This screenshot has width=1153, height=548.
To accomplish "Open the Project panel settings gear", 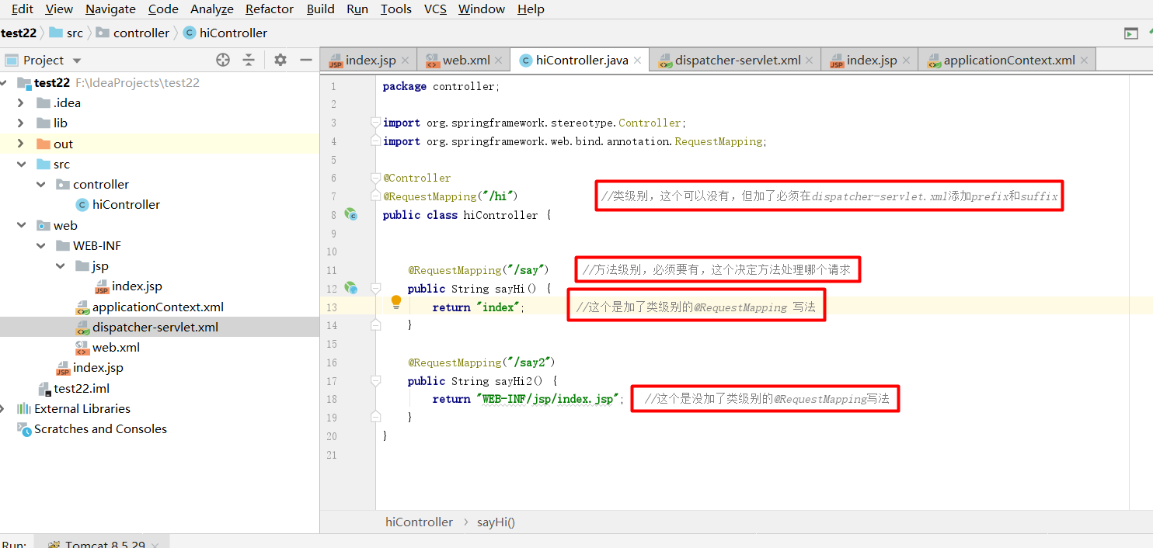I will coord(280,60).
